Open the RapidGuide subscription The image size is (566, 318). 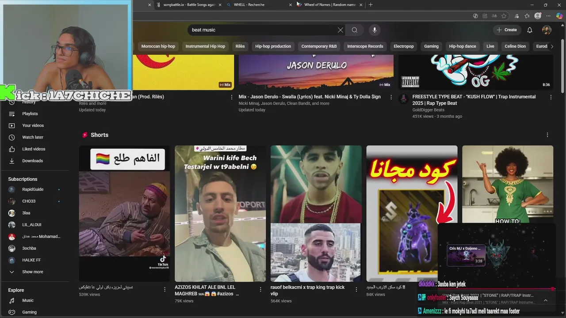[33, 189]
